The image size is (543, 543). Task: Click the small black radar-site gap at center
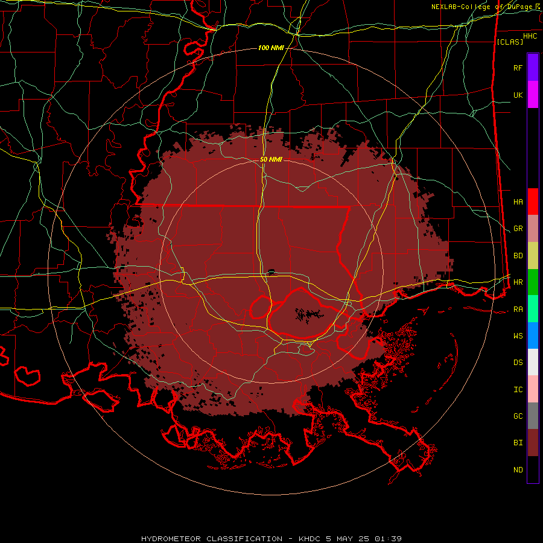pyautogui.click(x=271, y=271)
